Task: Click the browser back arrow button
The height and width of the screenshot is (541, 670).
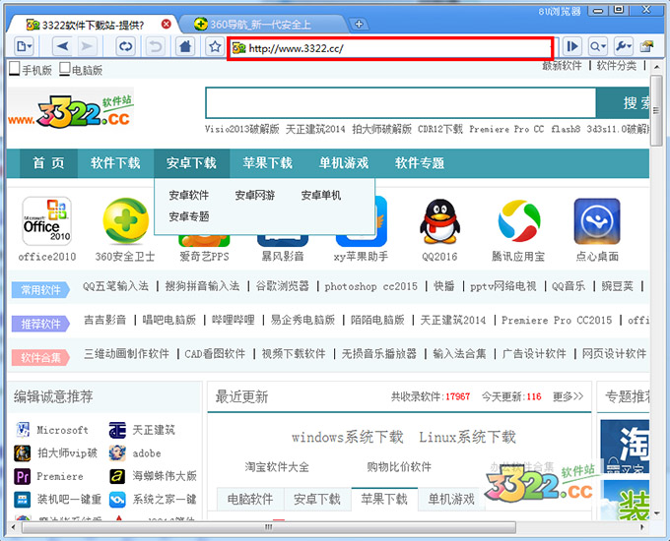Action: [63, 46]
